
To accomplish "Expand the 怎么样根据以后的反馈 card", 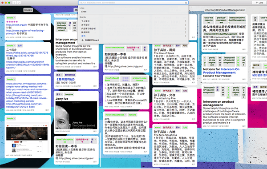I will (244, 49).
